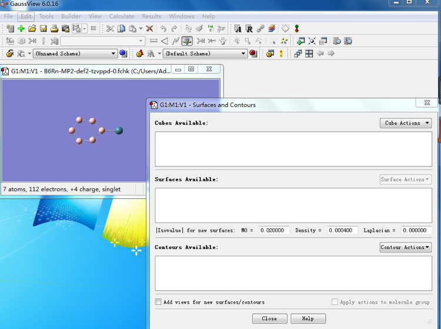
Task: Click the teal Rn atom in molecule view
Action: 119,130
